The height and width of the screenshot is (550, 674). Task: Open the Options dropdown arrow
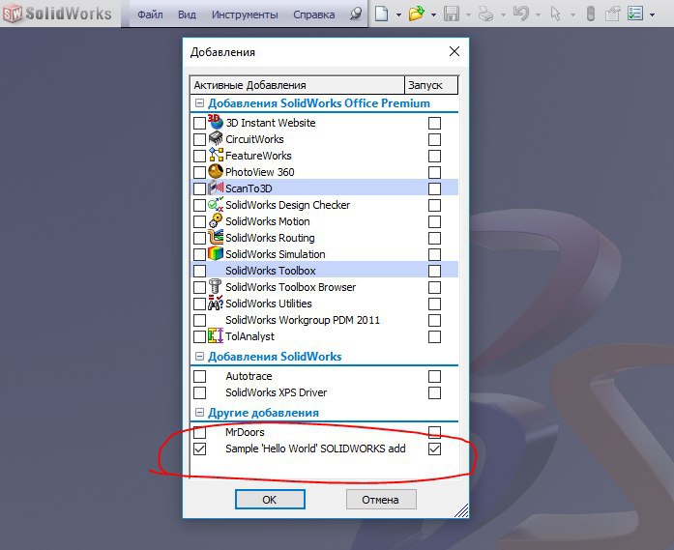pos(652,14)
